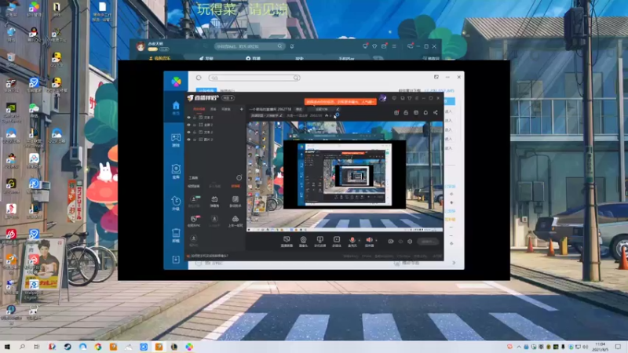Viewport: 628px width, 353px height.
Task: Mute the speaker in streaming bottom bar
Action: point(369,240)
